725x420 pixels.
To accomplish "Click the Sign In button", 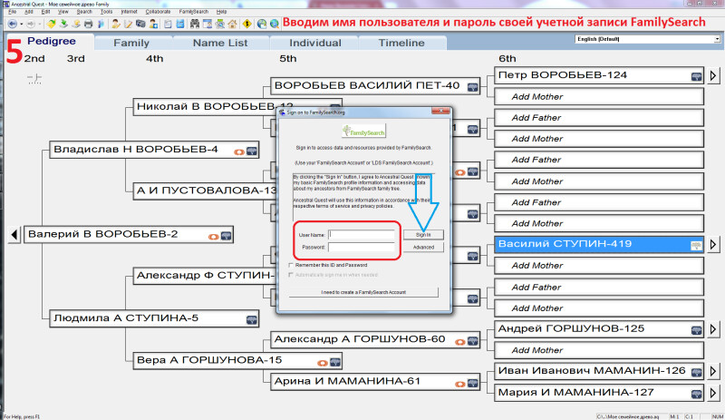I will click(x=423, y=235).
